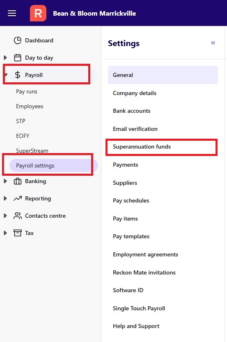Collapse the Settings panel with double chevron

213,43
